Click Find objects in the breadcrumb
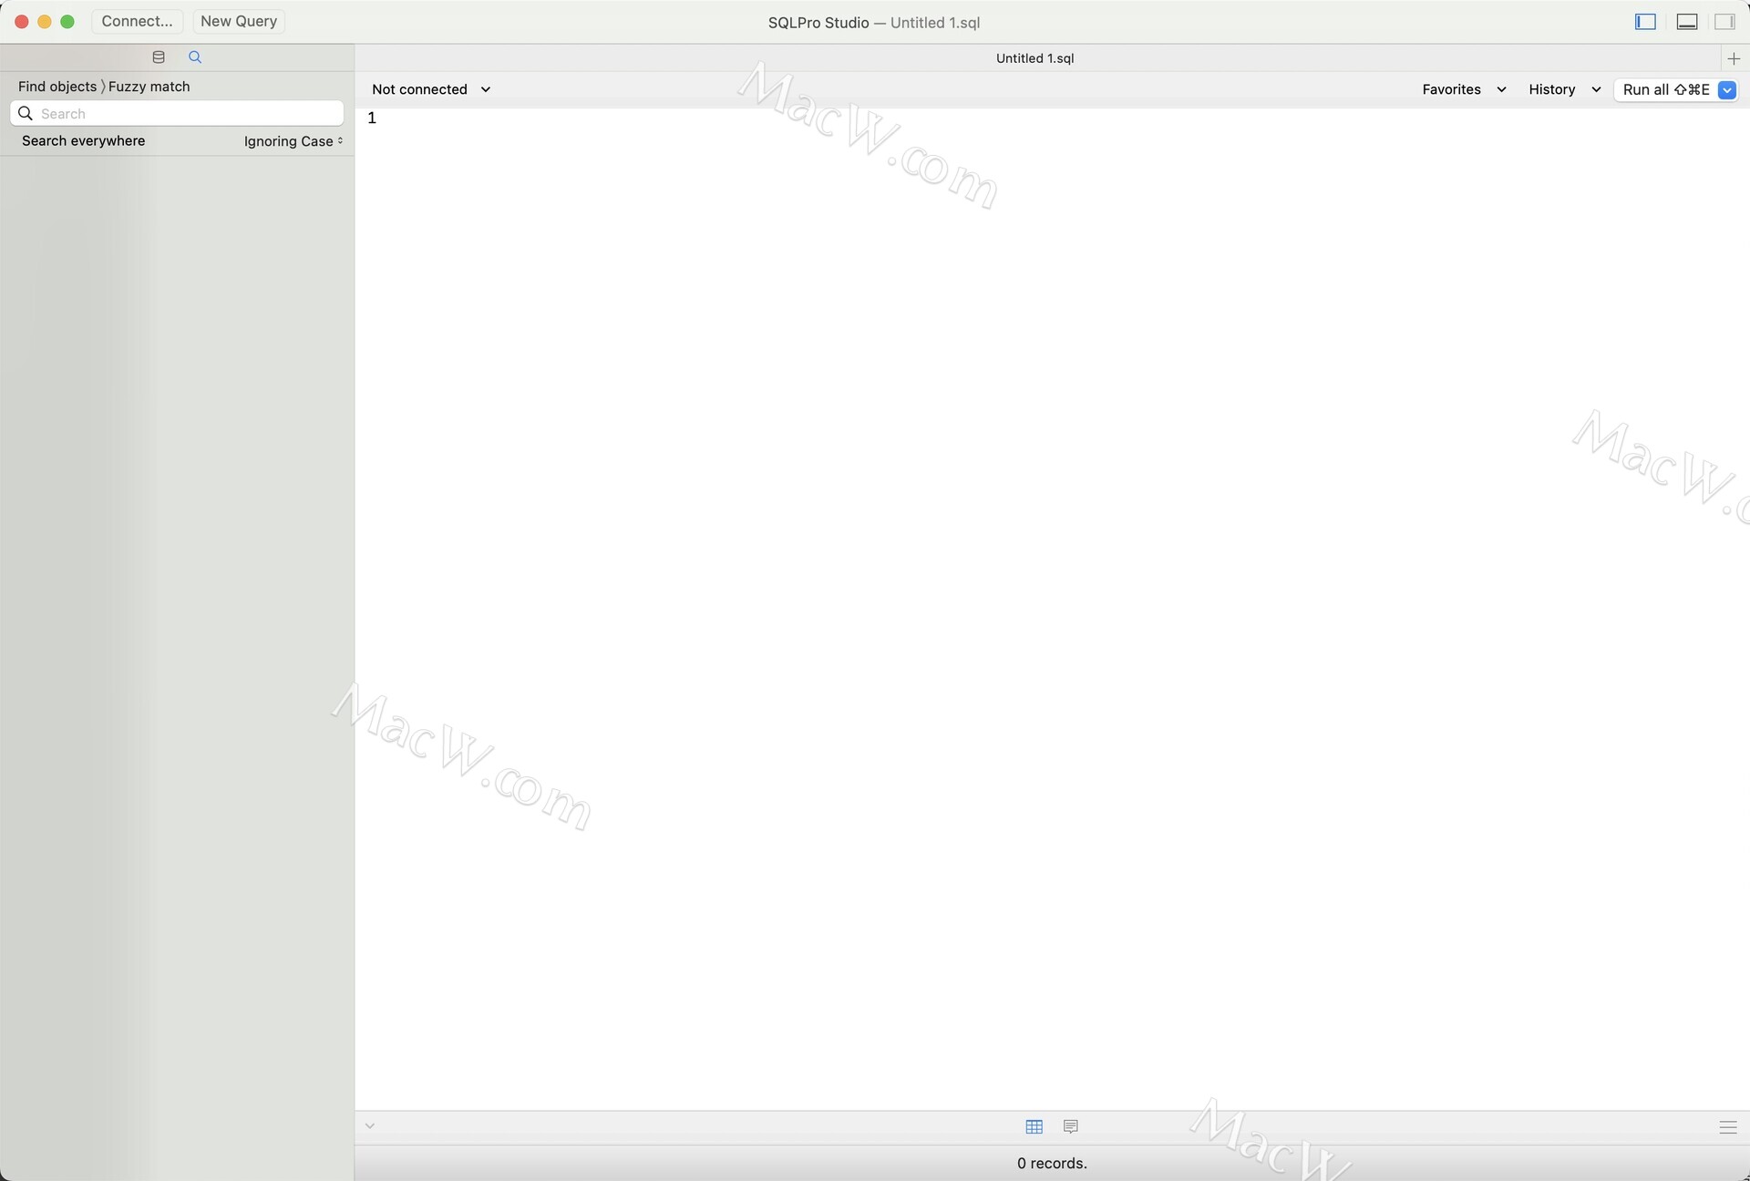Screen dimensions: 1750x1181 coord(57,87)
